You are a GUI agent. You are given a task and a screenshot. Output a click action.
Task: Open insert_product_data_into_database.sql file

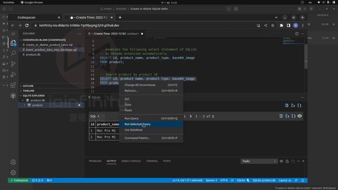click(51, 50)
